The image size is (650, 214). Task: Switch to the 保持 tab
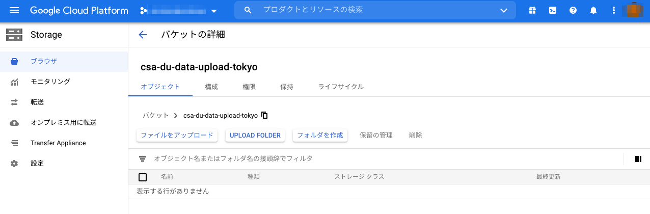click(x=287, y=87)
